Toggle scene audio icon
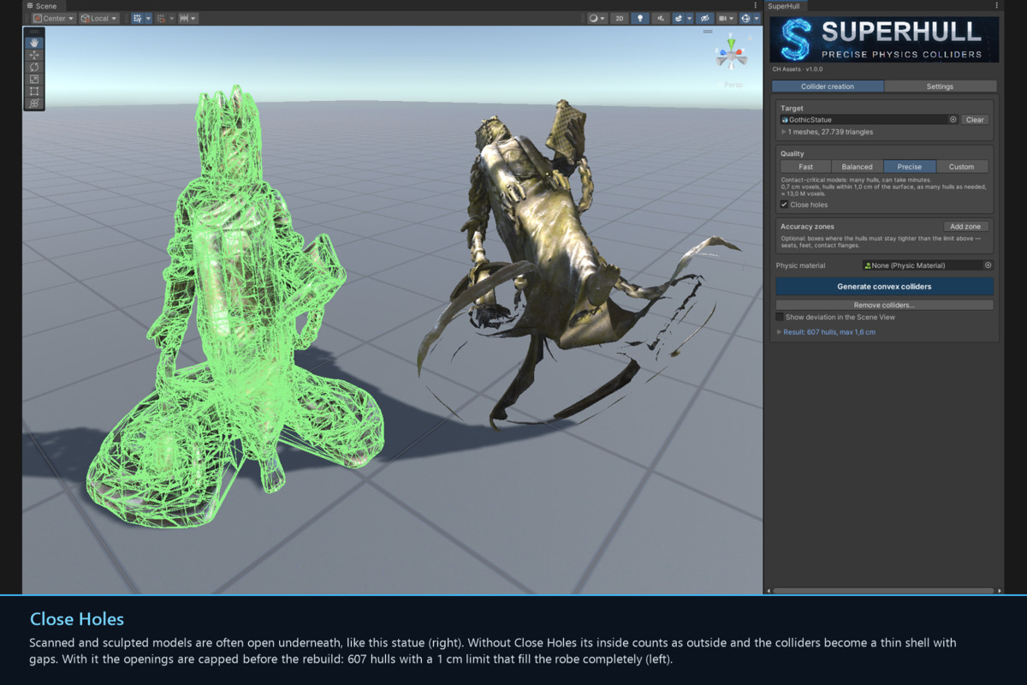1027x685 pixels. 661,18
